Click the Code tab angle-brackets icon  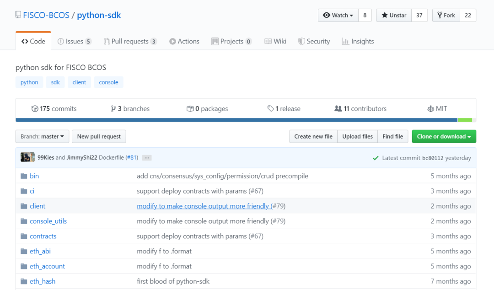(x=25, y=41)
